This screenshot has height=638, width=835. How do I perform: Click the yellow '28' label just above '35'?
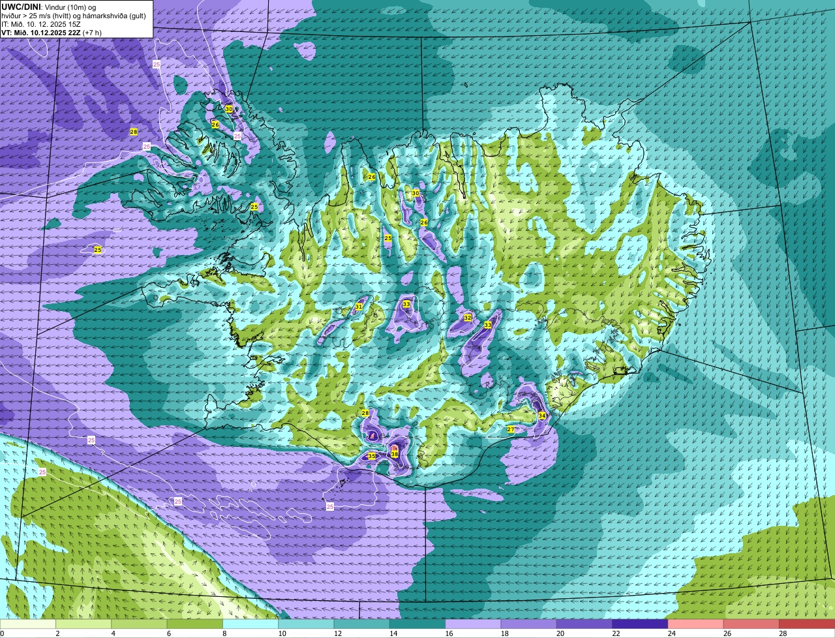365,413
